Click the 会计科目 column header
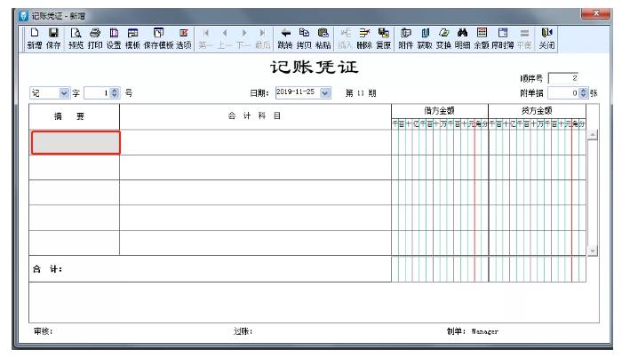622x358 pixels. (256, 116)
